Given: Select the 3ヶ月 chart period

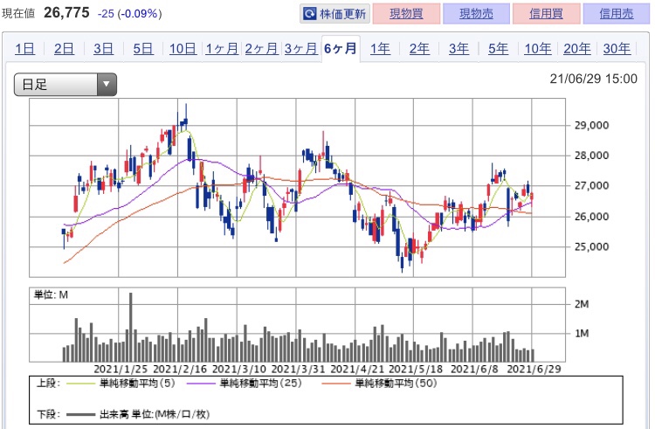Looking at the screenshot, I should click(300, 49).
